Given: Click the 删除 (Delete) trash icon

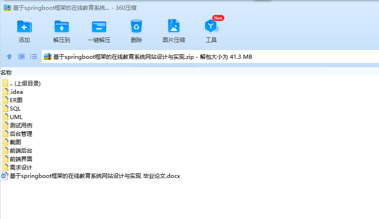Looking at the screenshot, I should tap(136, 26).
